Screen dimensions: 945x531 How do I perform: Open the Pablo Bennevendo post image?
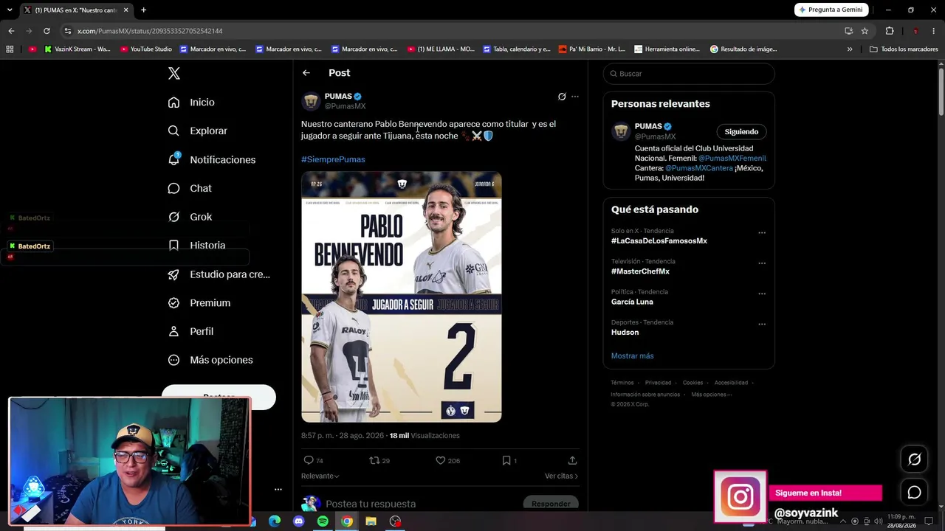(x=402, y=296)
